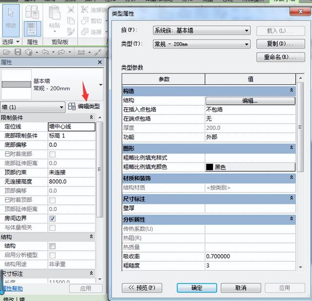Screen dimensions: 312x301
Task: Open the Paste dropdown arrow
Action: (55, 31)
